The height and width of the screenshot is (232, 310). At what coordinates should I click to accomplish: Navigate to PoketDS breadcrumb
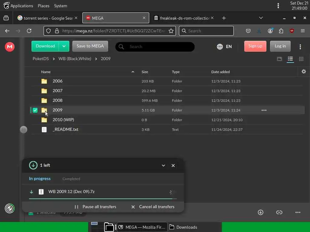point(41,59)
